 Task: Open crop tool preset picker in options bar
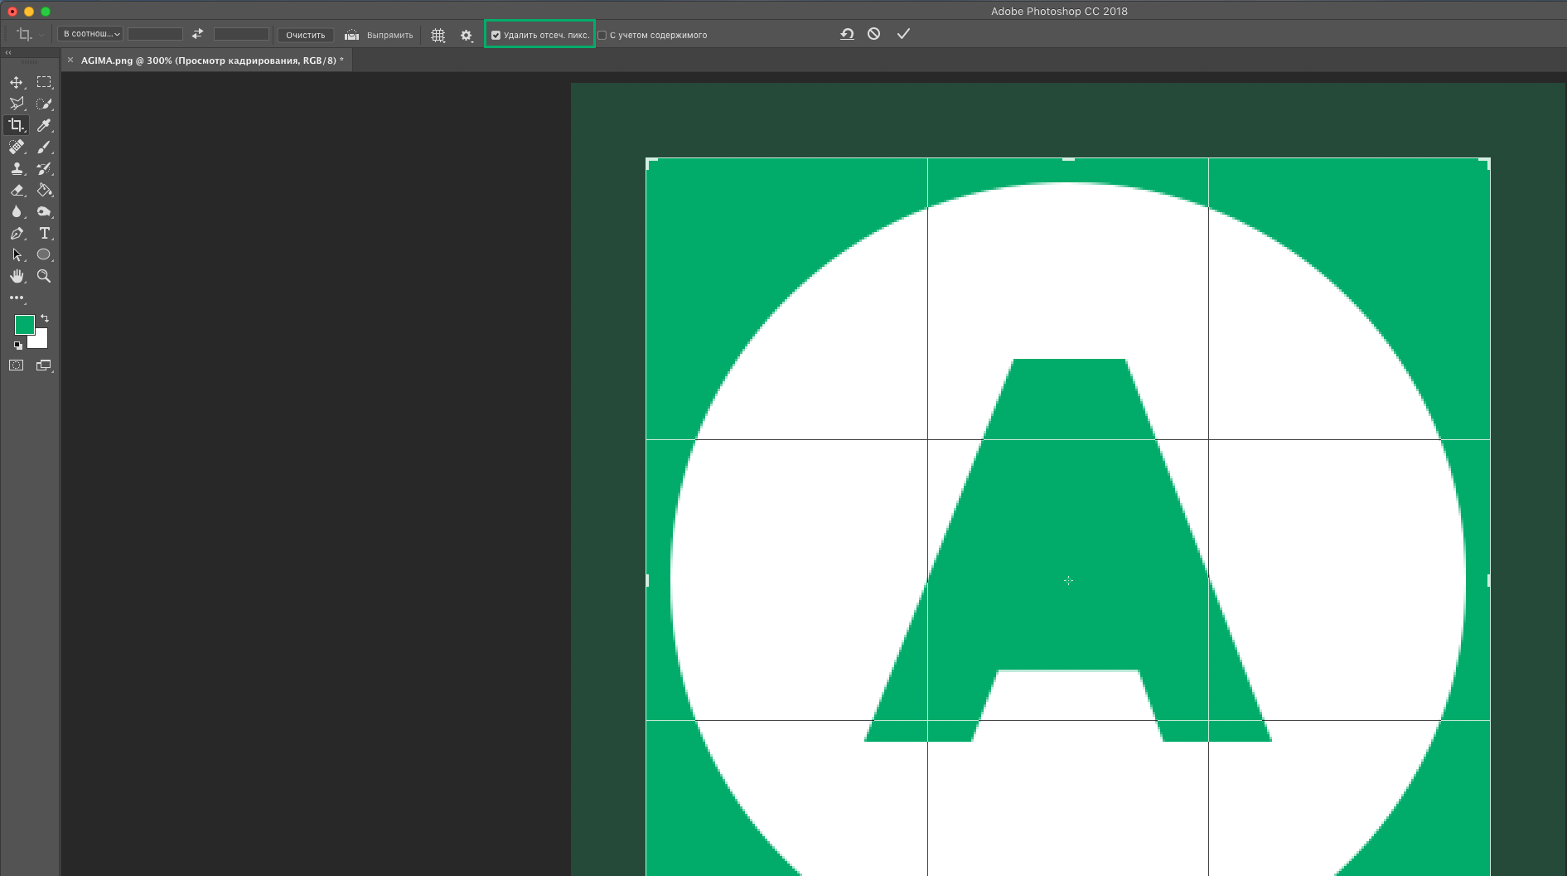(x=29, y=34)
